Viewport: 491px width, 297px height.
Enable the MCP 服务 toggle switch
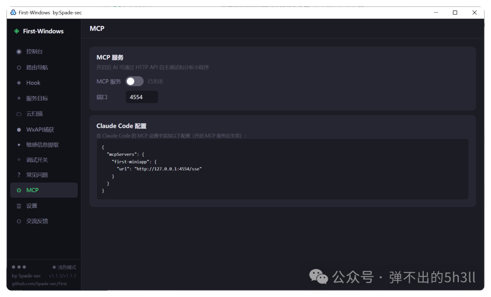[134, 81]
